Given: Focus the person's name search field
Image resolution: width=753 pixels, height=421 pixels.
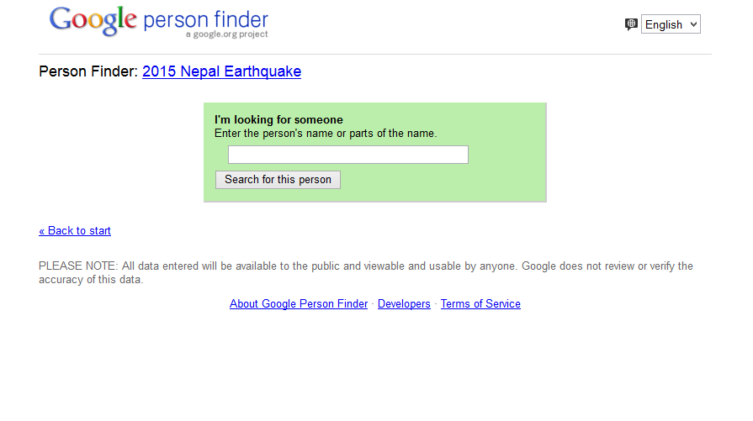Looking at the screenshot, I should [x=347, y=155].
